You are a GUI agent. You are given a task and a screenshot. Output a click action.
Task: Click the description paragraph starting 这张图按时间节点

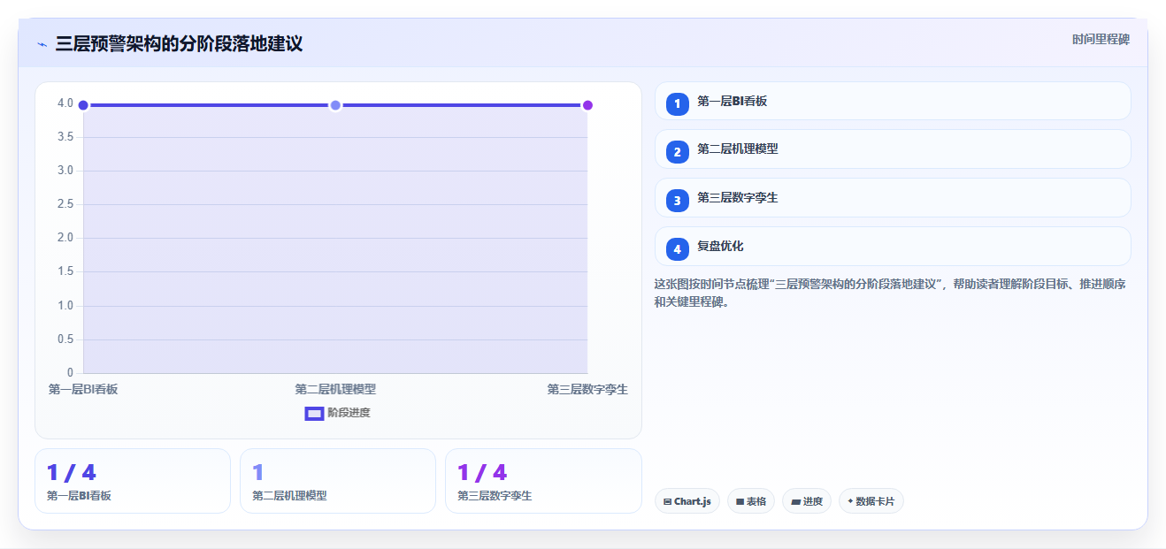click(x=890, y=293)
